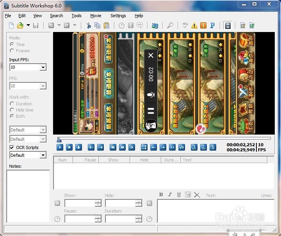Expand the Redo history dropdown arrow
281x236 pixels.
click(75, 25)
